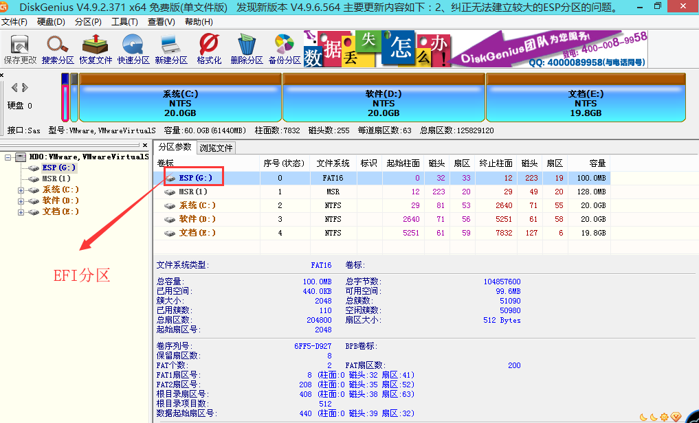This screenshot has width=699, height=423.
Task: Open Quick Partition (快速分区) tool
Action: click(133, 49)
